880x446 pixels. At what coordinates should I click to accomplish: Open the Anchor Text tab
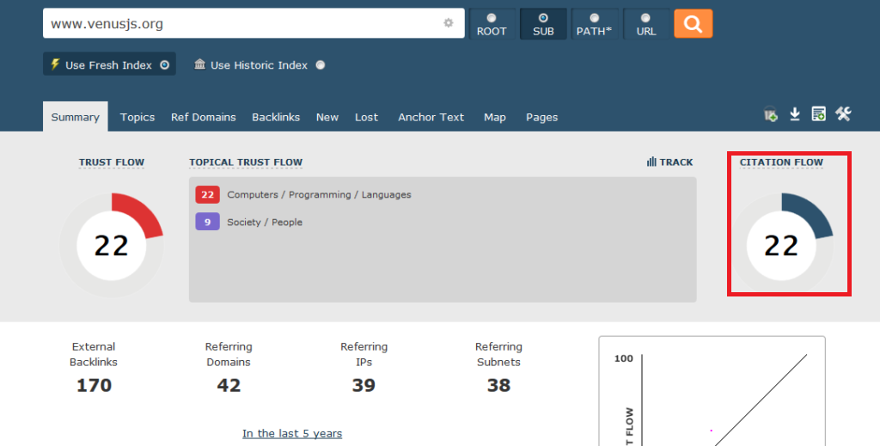(x=431, y=117)
